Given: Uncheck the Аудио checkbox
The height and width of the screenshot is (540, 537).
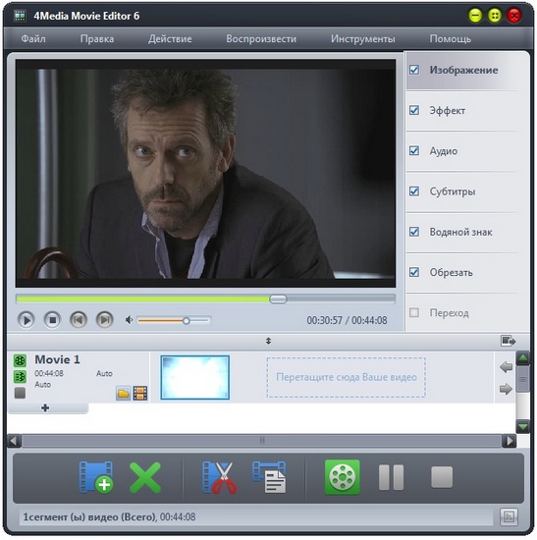Looking at the screenshot, I should pyautogui.click(x=414, y=151).
